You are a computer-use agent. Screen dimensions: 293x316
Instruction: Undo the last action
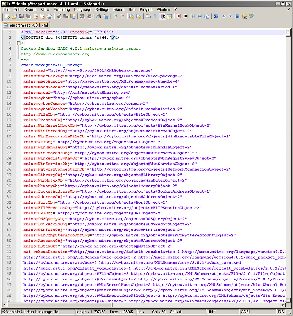82,16
